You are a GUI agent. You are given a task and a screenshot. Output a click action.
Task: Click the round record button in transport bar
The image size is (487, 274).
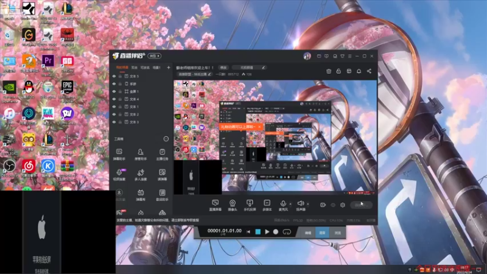click(276, 232)
